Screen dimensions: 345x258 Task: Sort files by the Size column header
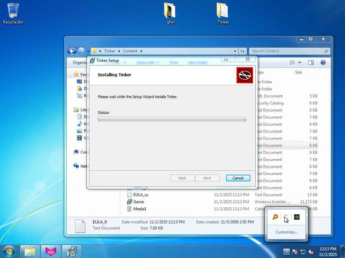click(299, 72)
